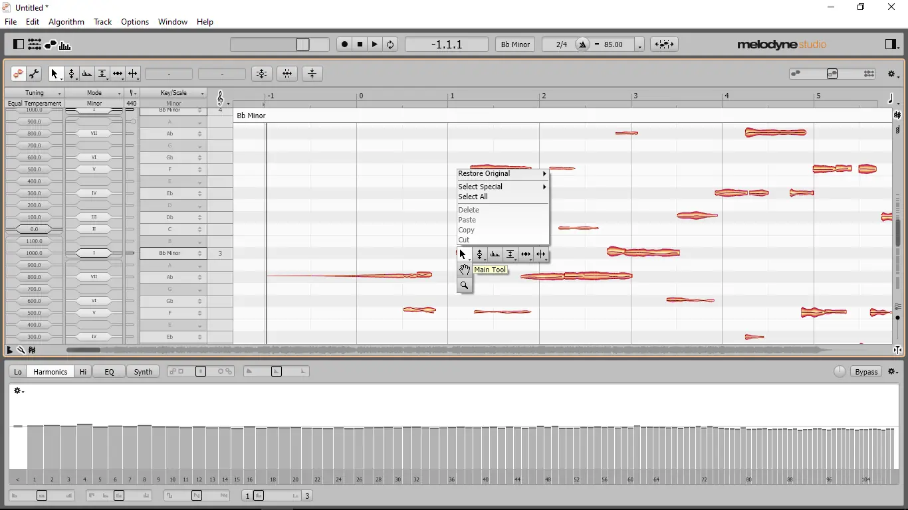
Task: Expand the Mode dropdown
Action: pos(94,93)
